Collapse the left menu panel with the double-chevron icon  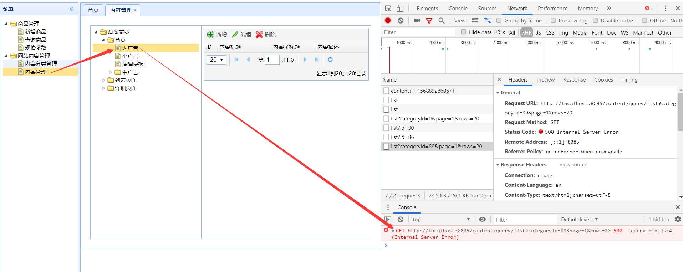[71, 9]
